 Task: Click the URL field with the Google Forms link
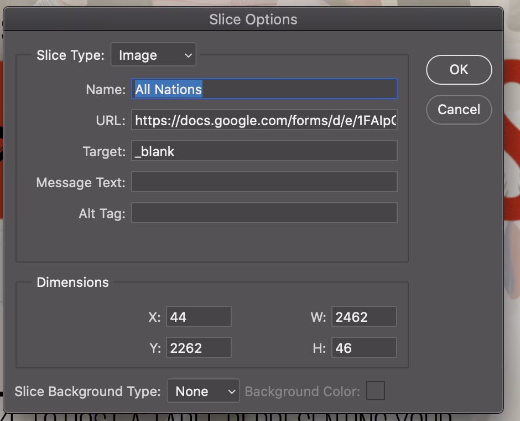264,120
